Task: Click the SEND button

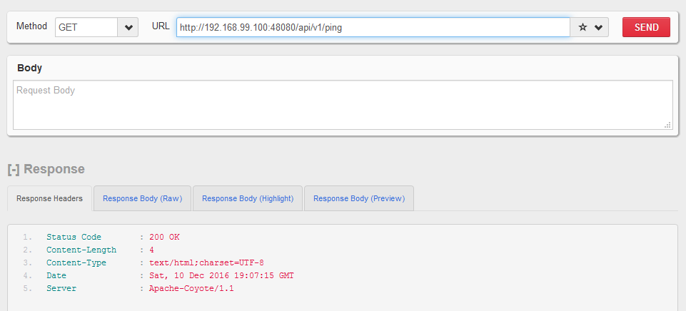Action: click(646, 27)
